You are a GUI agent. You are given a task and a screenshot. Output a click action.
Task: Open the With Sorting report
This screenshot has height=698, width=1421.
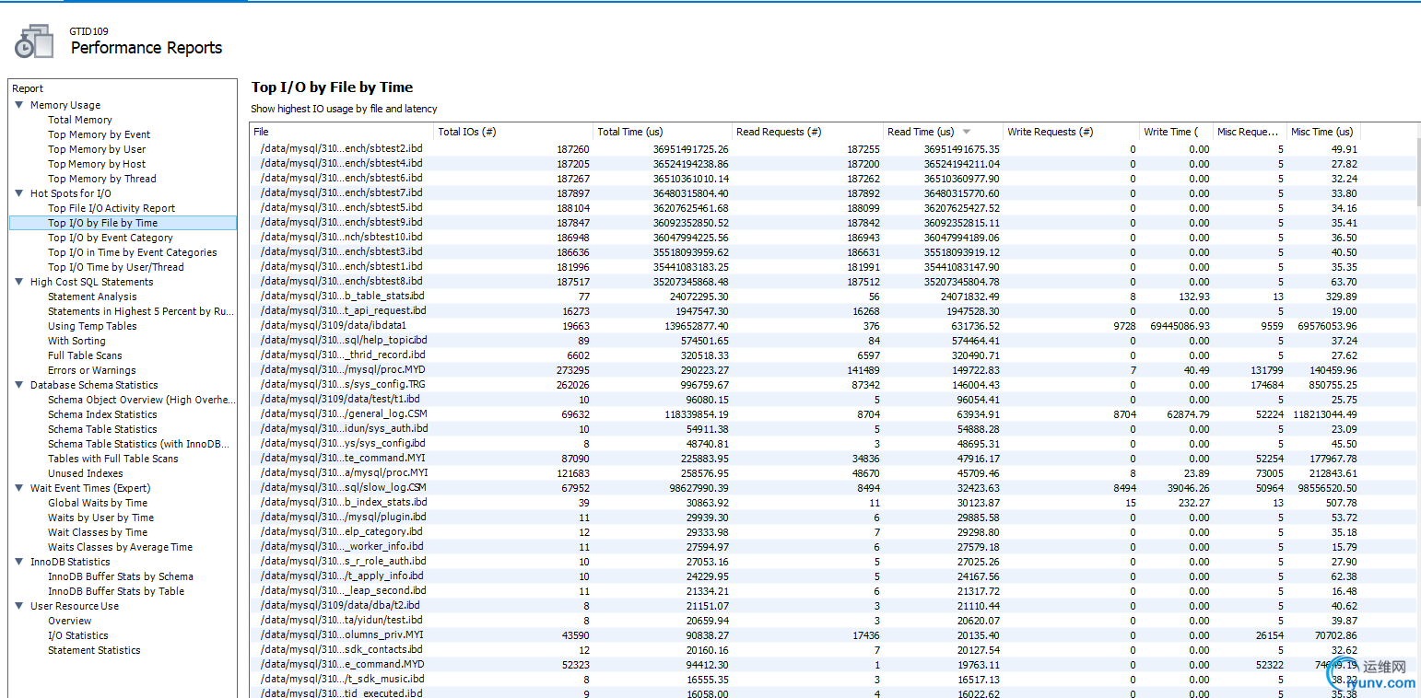tap(76, 341)
